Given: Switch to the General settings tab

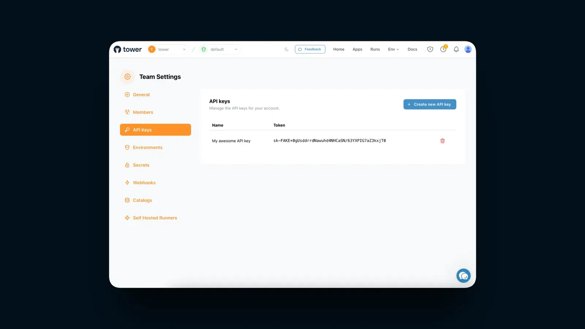Looking at the screenshot, I should [141, 94].
